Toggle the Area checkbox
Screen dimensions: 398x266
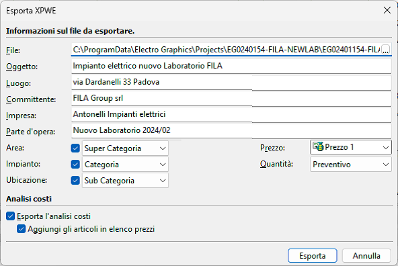(x=75, y=148)
